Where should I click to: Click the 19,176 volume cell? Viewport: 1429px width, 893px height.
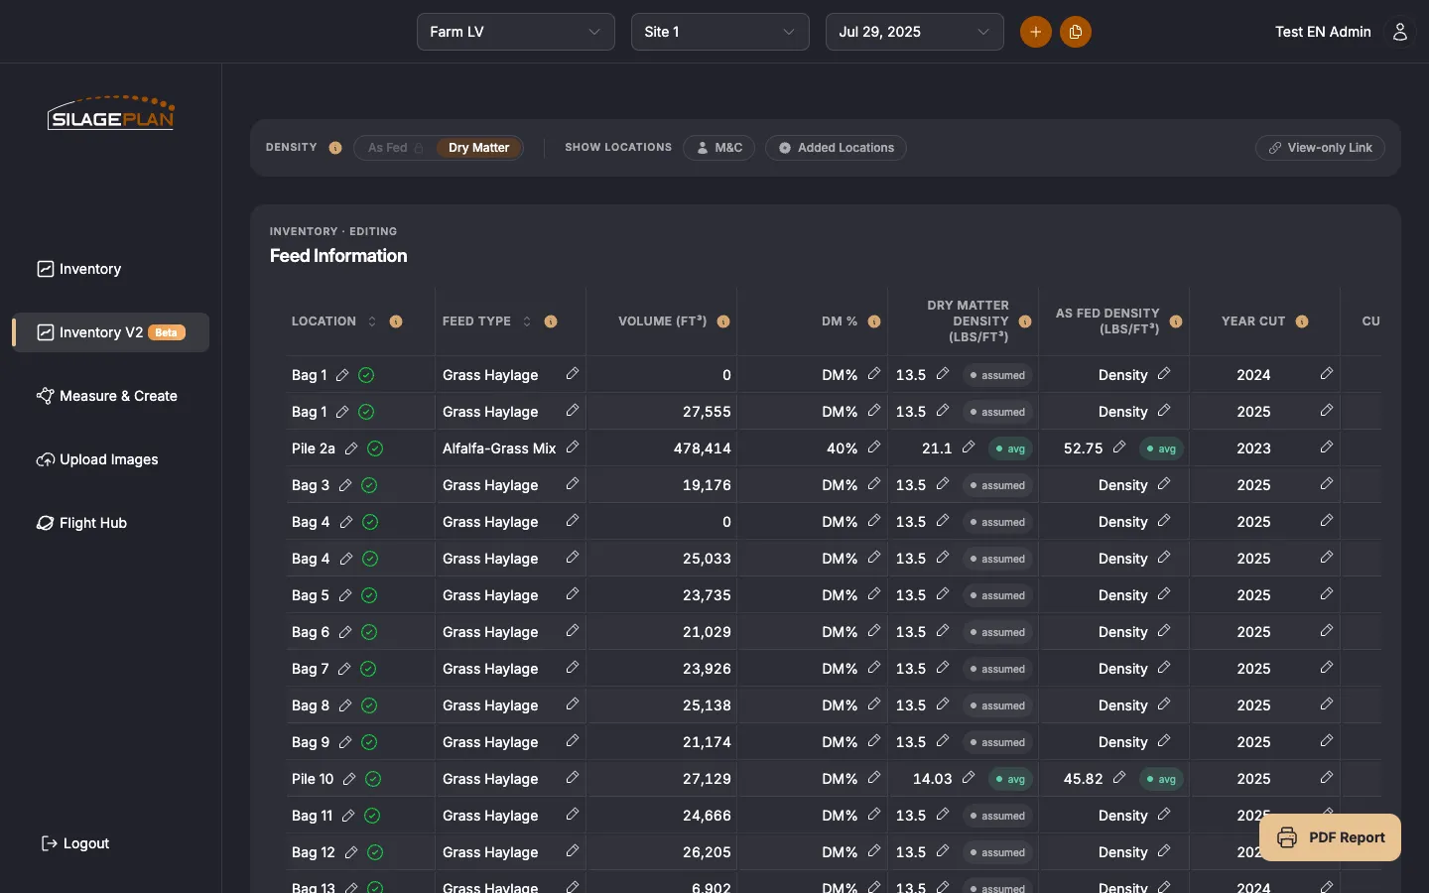(707, 485)
